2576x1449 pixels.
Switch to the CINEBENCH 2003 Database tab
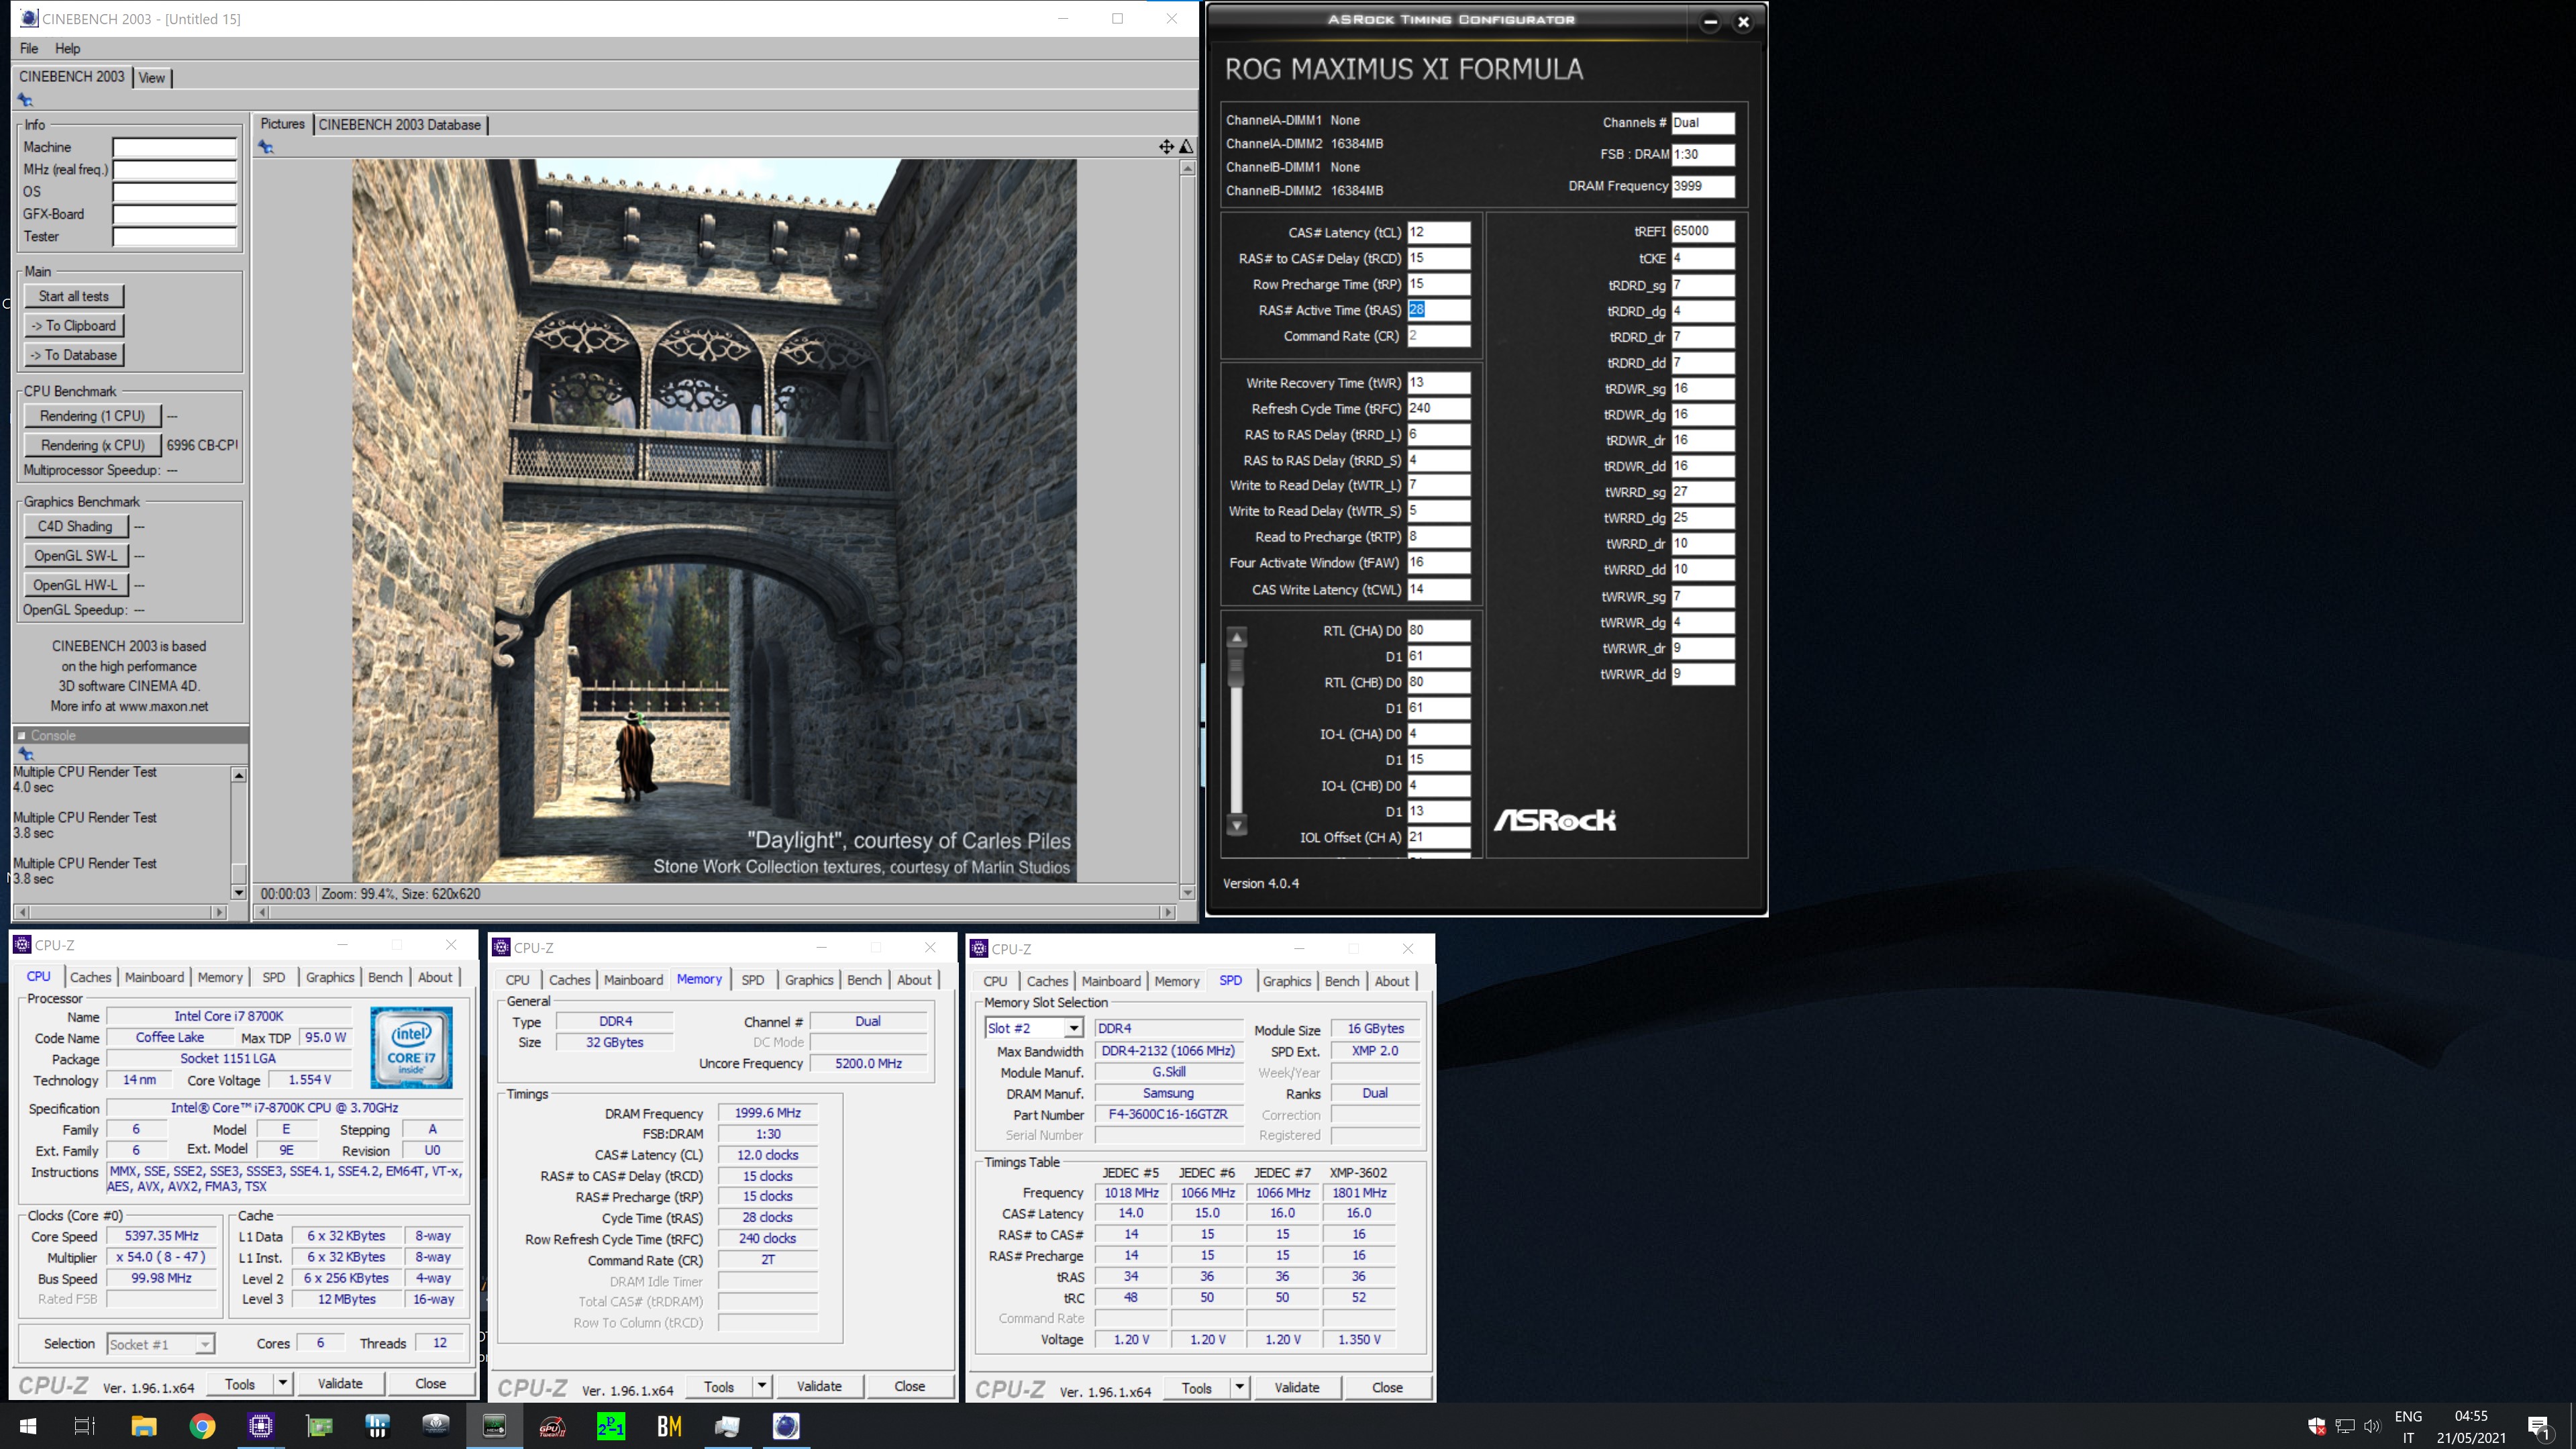pyautogui.click(x=400, y=125)
